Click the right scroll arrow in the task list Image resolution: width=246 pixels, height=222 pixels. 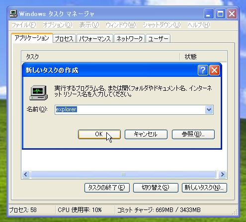click(222, 175)
